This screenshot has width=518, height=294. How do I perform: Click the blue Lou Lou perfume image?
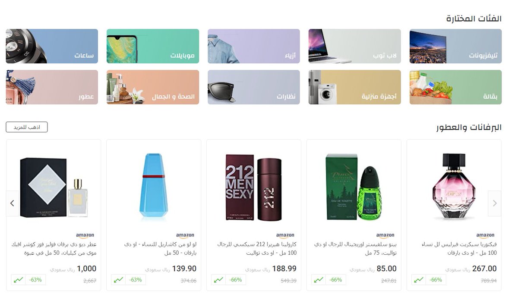tap(154, 188)
